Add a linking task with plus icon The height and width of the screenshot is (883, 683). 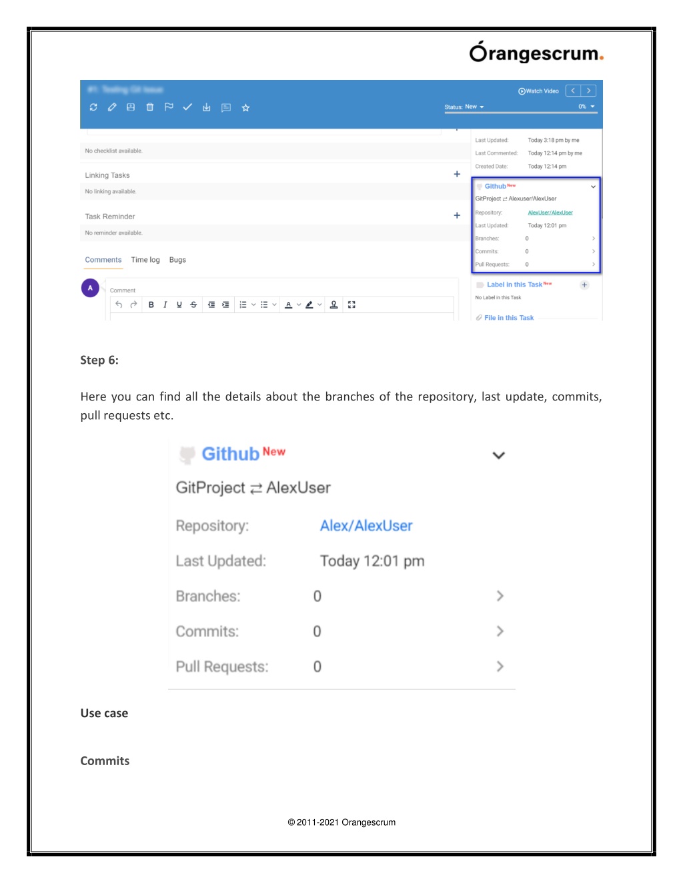(457, 174)
